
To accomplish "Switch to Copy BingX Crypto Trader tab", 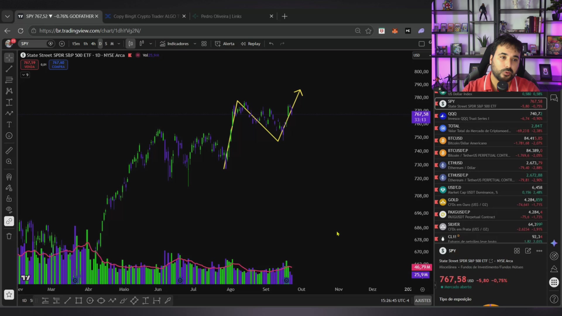I will point(145,16).
